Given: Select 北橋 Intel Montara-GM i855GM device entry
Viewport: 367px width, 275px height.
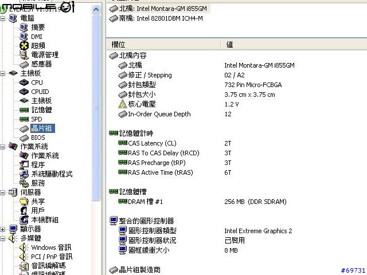Looking at the screenshot, I should [158, 9].
